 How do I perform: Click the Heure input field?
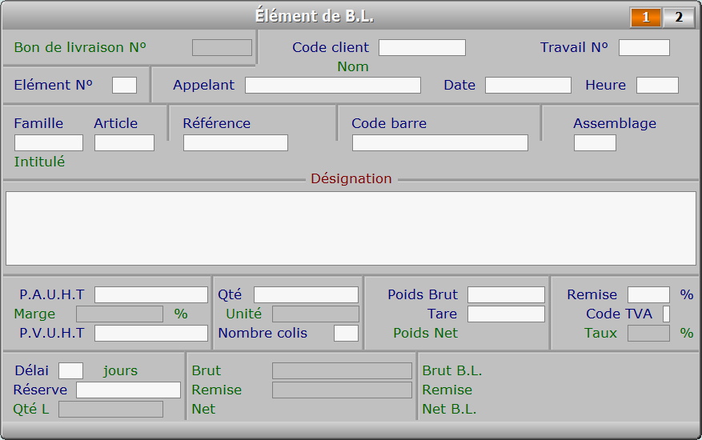[x=658, y=85]
